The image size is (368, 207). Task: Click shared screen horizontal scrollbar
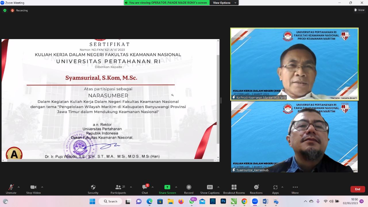coord(111,160)
